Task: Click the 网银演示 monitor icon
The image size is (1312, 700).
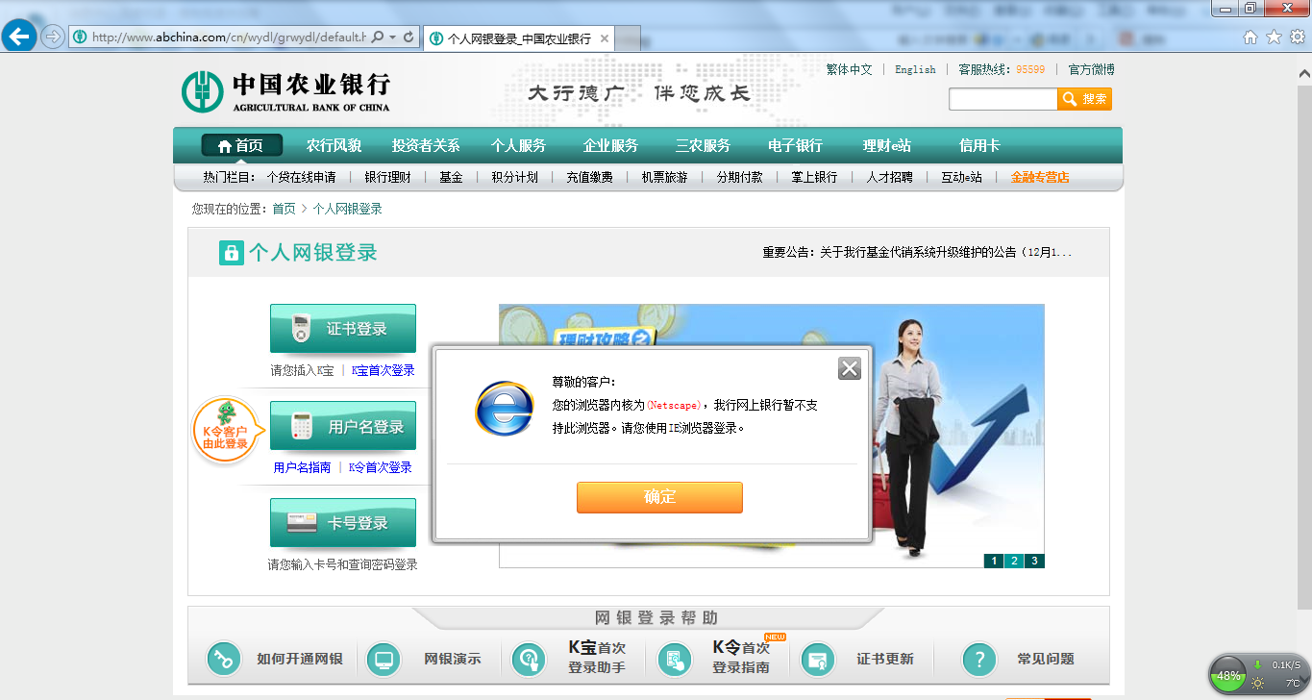Action: (384, 660)
